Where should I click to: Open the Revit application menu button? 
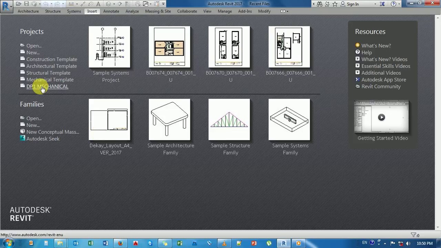6,6
